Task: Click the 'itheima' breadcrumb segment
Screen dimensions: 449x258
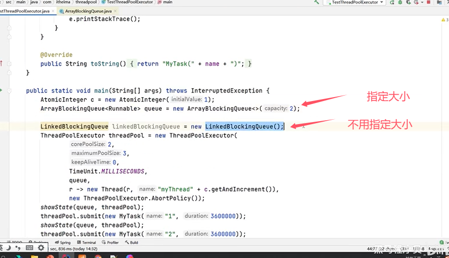Action: pos(63,2)
